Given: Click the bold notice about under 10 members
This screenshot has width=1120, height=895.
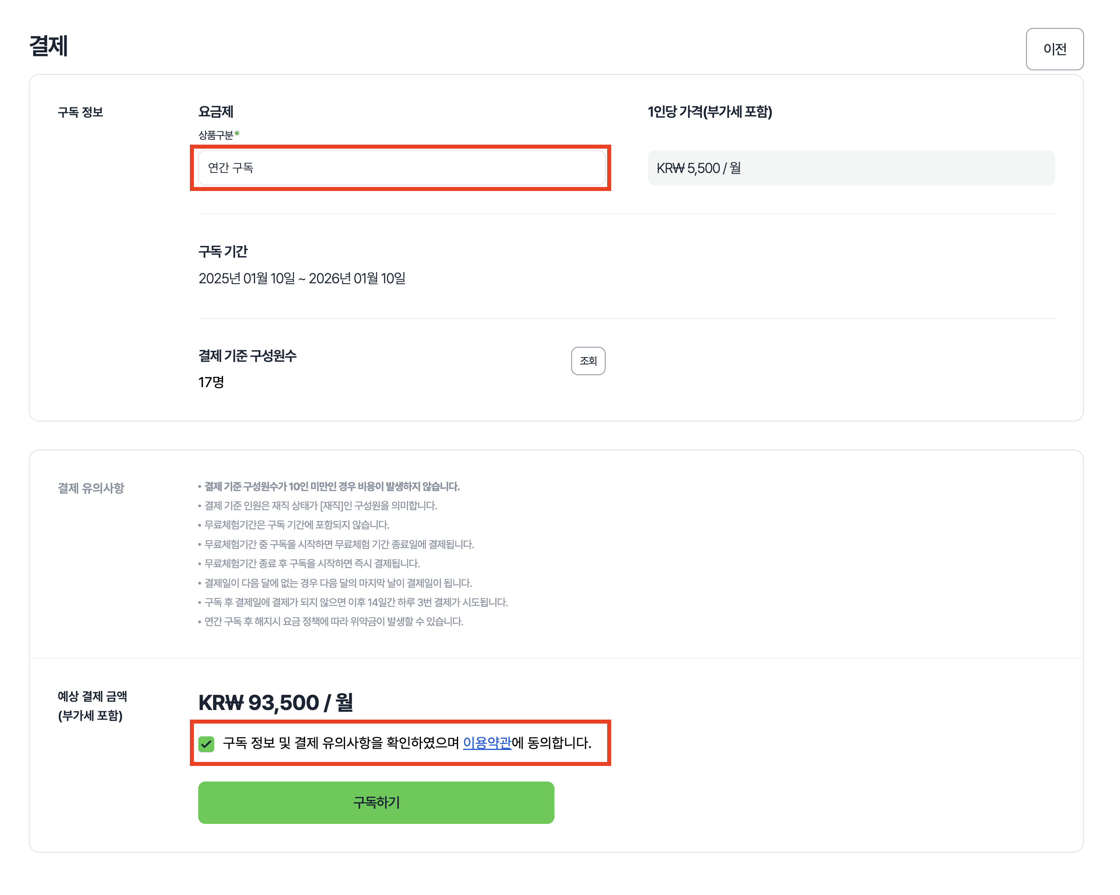Looking at the screenshot, I should coord(331,486).
